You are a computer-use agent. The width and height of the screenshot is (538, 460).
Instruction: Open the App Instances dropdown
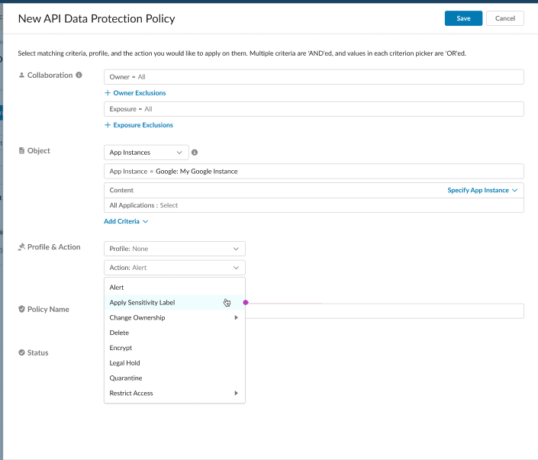pyautogui.click(x=147, y=153)
